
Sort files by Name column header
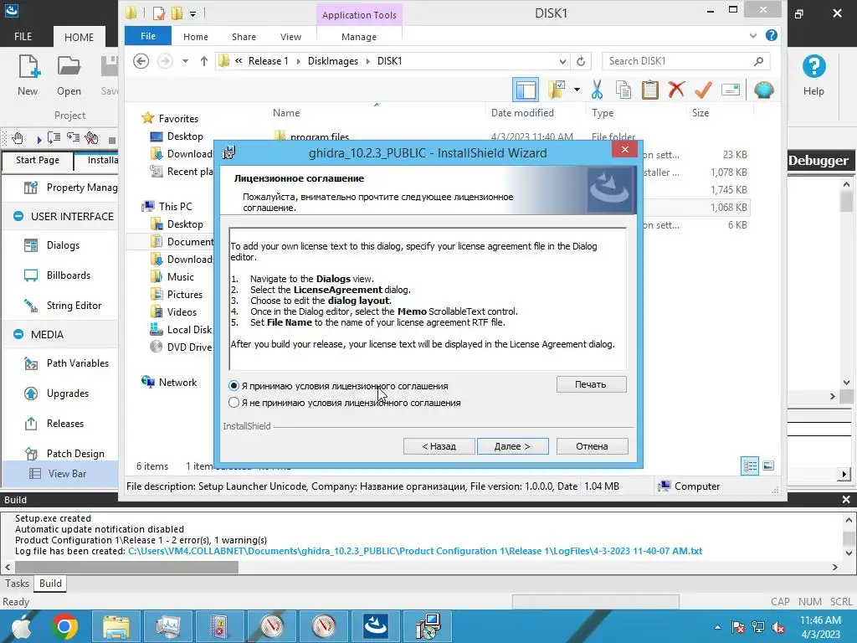tap(286, 113)
